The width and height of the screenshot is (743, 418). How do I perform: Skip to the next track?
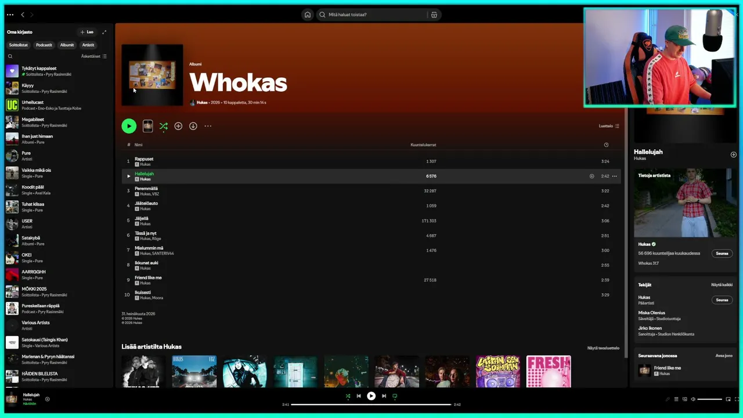click(x=384, y=396)
